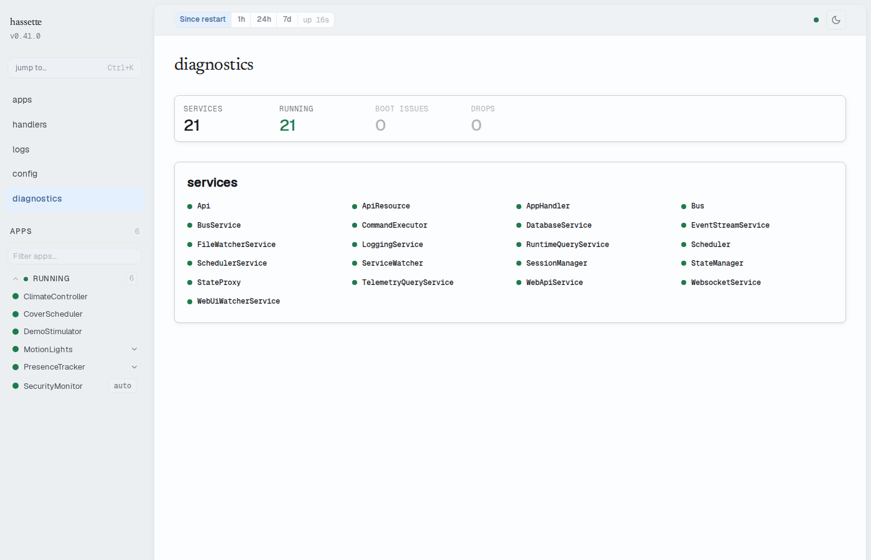Screen dimensions: 871x560
Task: Click the 'BusService' service entry
Action: 219,225
